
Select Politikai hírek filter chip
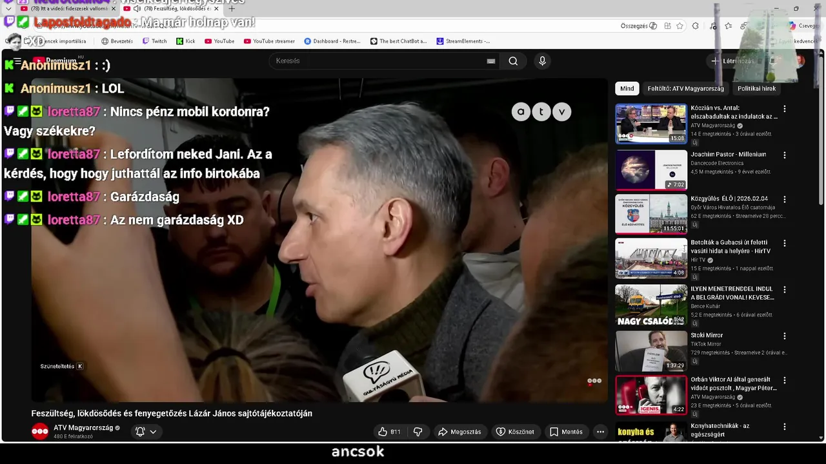pos(756,89)
